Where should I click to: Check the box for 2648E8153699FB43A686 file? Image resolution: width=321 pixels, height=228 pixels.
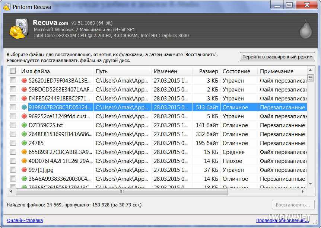click(x=13, y=134)
